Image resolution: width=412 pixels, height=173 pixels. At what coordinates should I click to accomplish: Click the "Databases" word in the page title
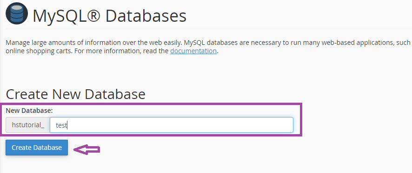pyautogui.click(x=146, y=16)
